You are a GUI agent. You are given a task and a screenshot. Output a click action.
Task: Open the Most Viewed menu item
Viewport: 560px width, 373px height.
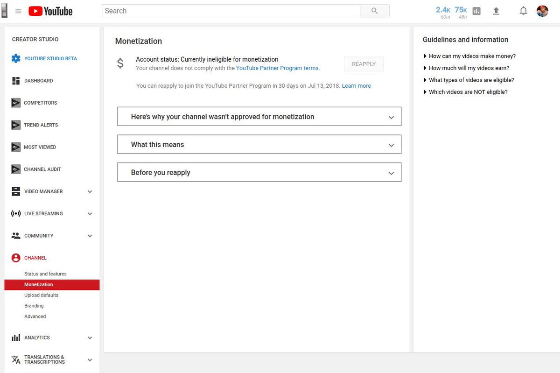(40, 147)
